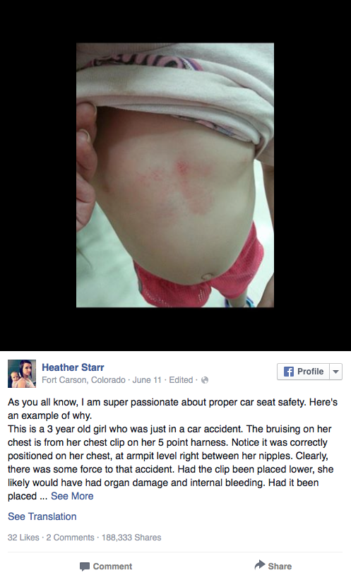Image resolution: width=351 pixels, height=580 pixels.
Task: Open the dropdown arrow beside Profile
Action: [335, 372]
